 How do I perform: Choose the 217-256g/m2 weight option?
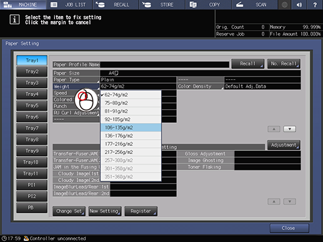pos(131,152)
